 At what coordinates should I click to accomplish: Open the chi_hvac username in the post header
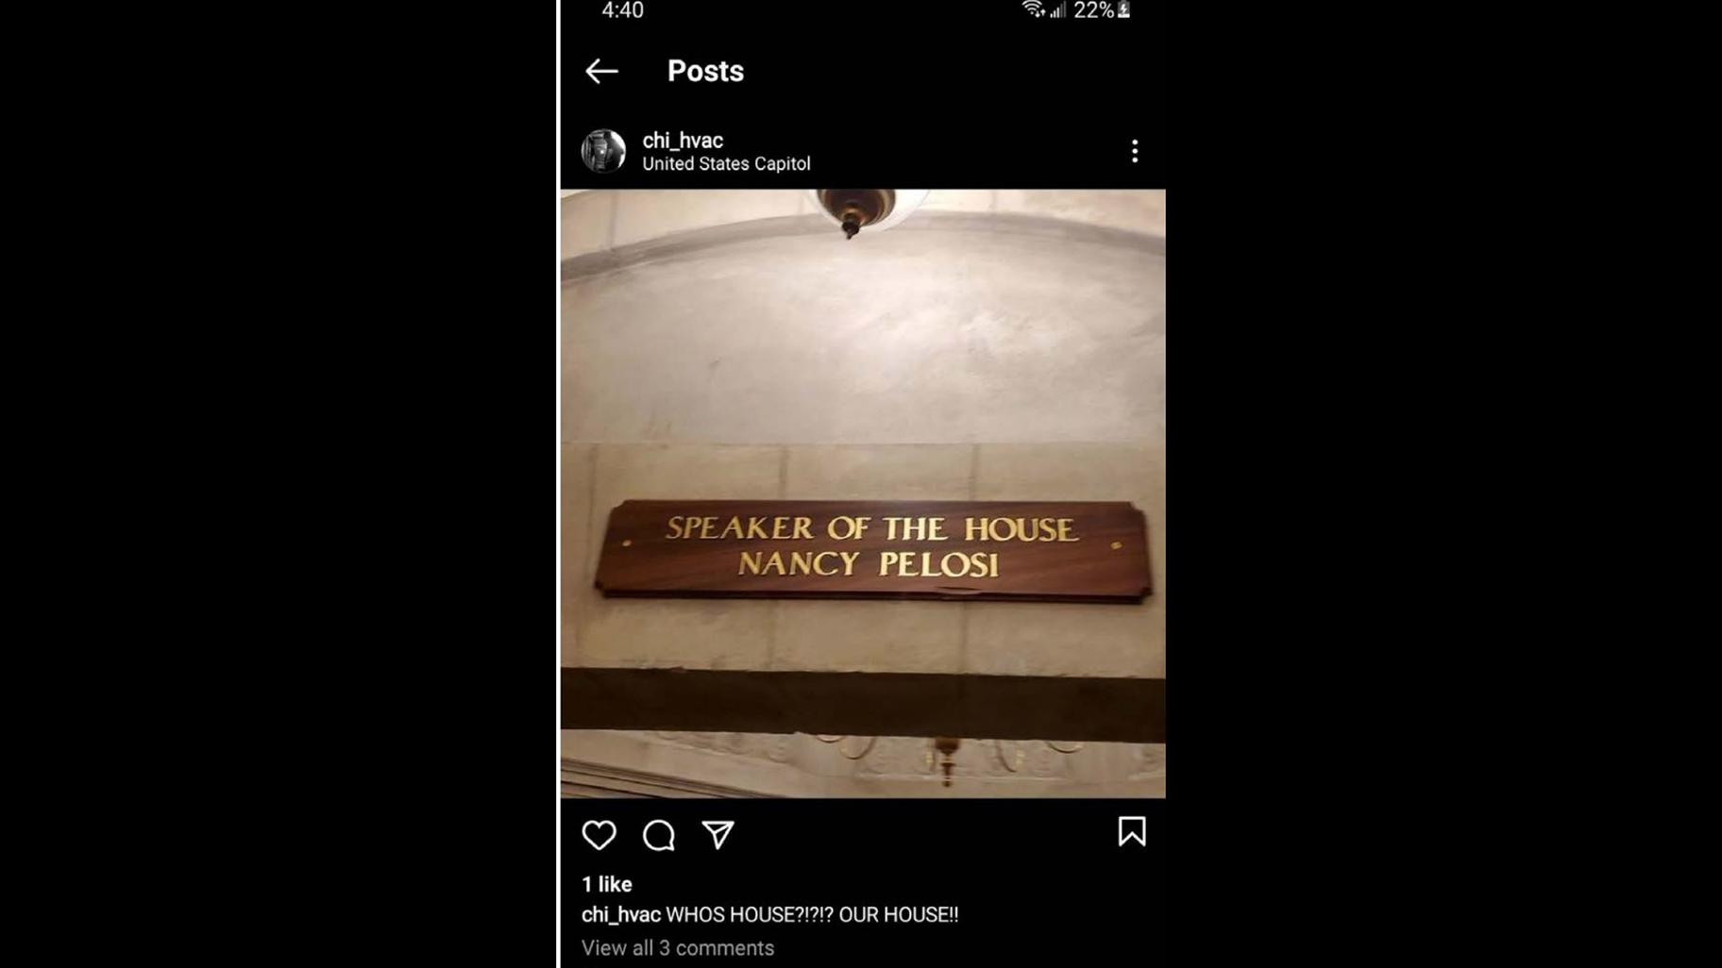pos(683,140)
